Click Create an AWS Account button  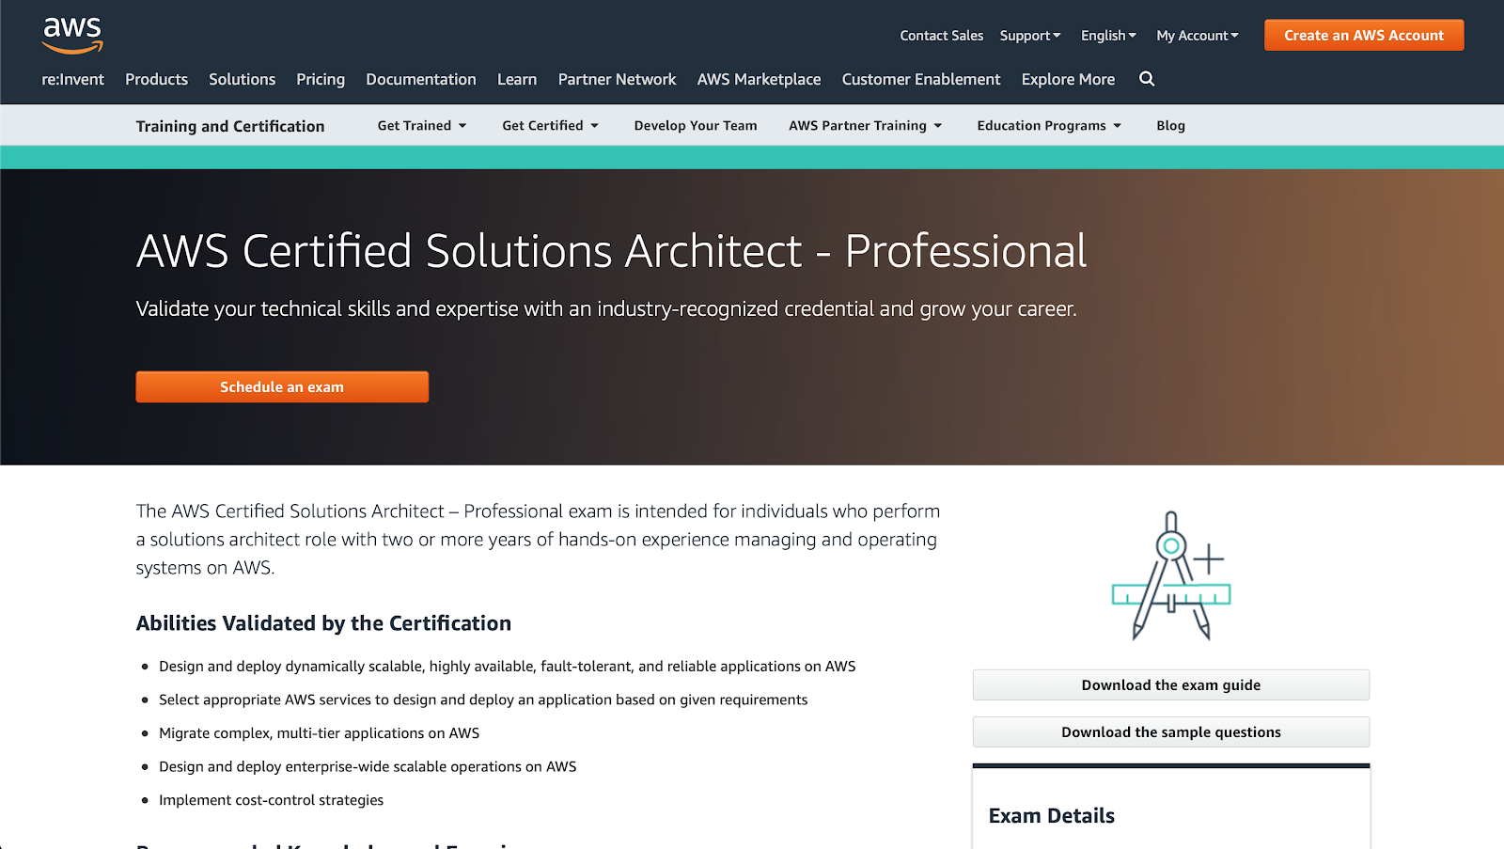pos(1364,36)
